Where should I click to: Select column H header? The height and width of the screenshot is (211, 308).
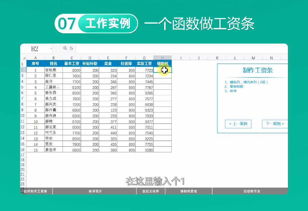162,58
